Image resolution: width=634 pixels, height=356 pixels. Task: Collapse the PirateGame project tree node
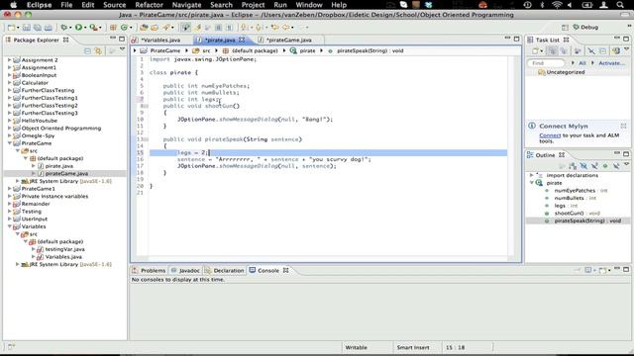10,143
